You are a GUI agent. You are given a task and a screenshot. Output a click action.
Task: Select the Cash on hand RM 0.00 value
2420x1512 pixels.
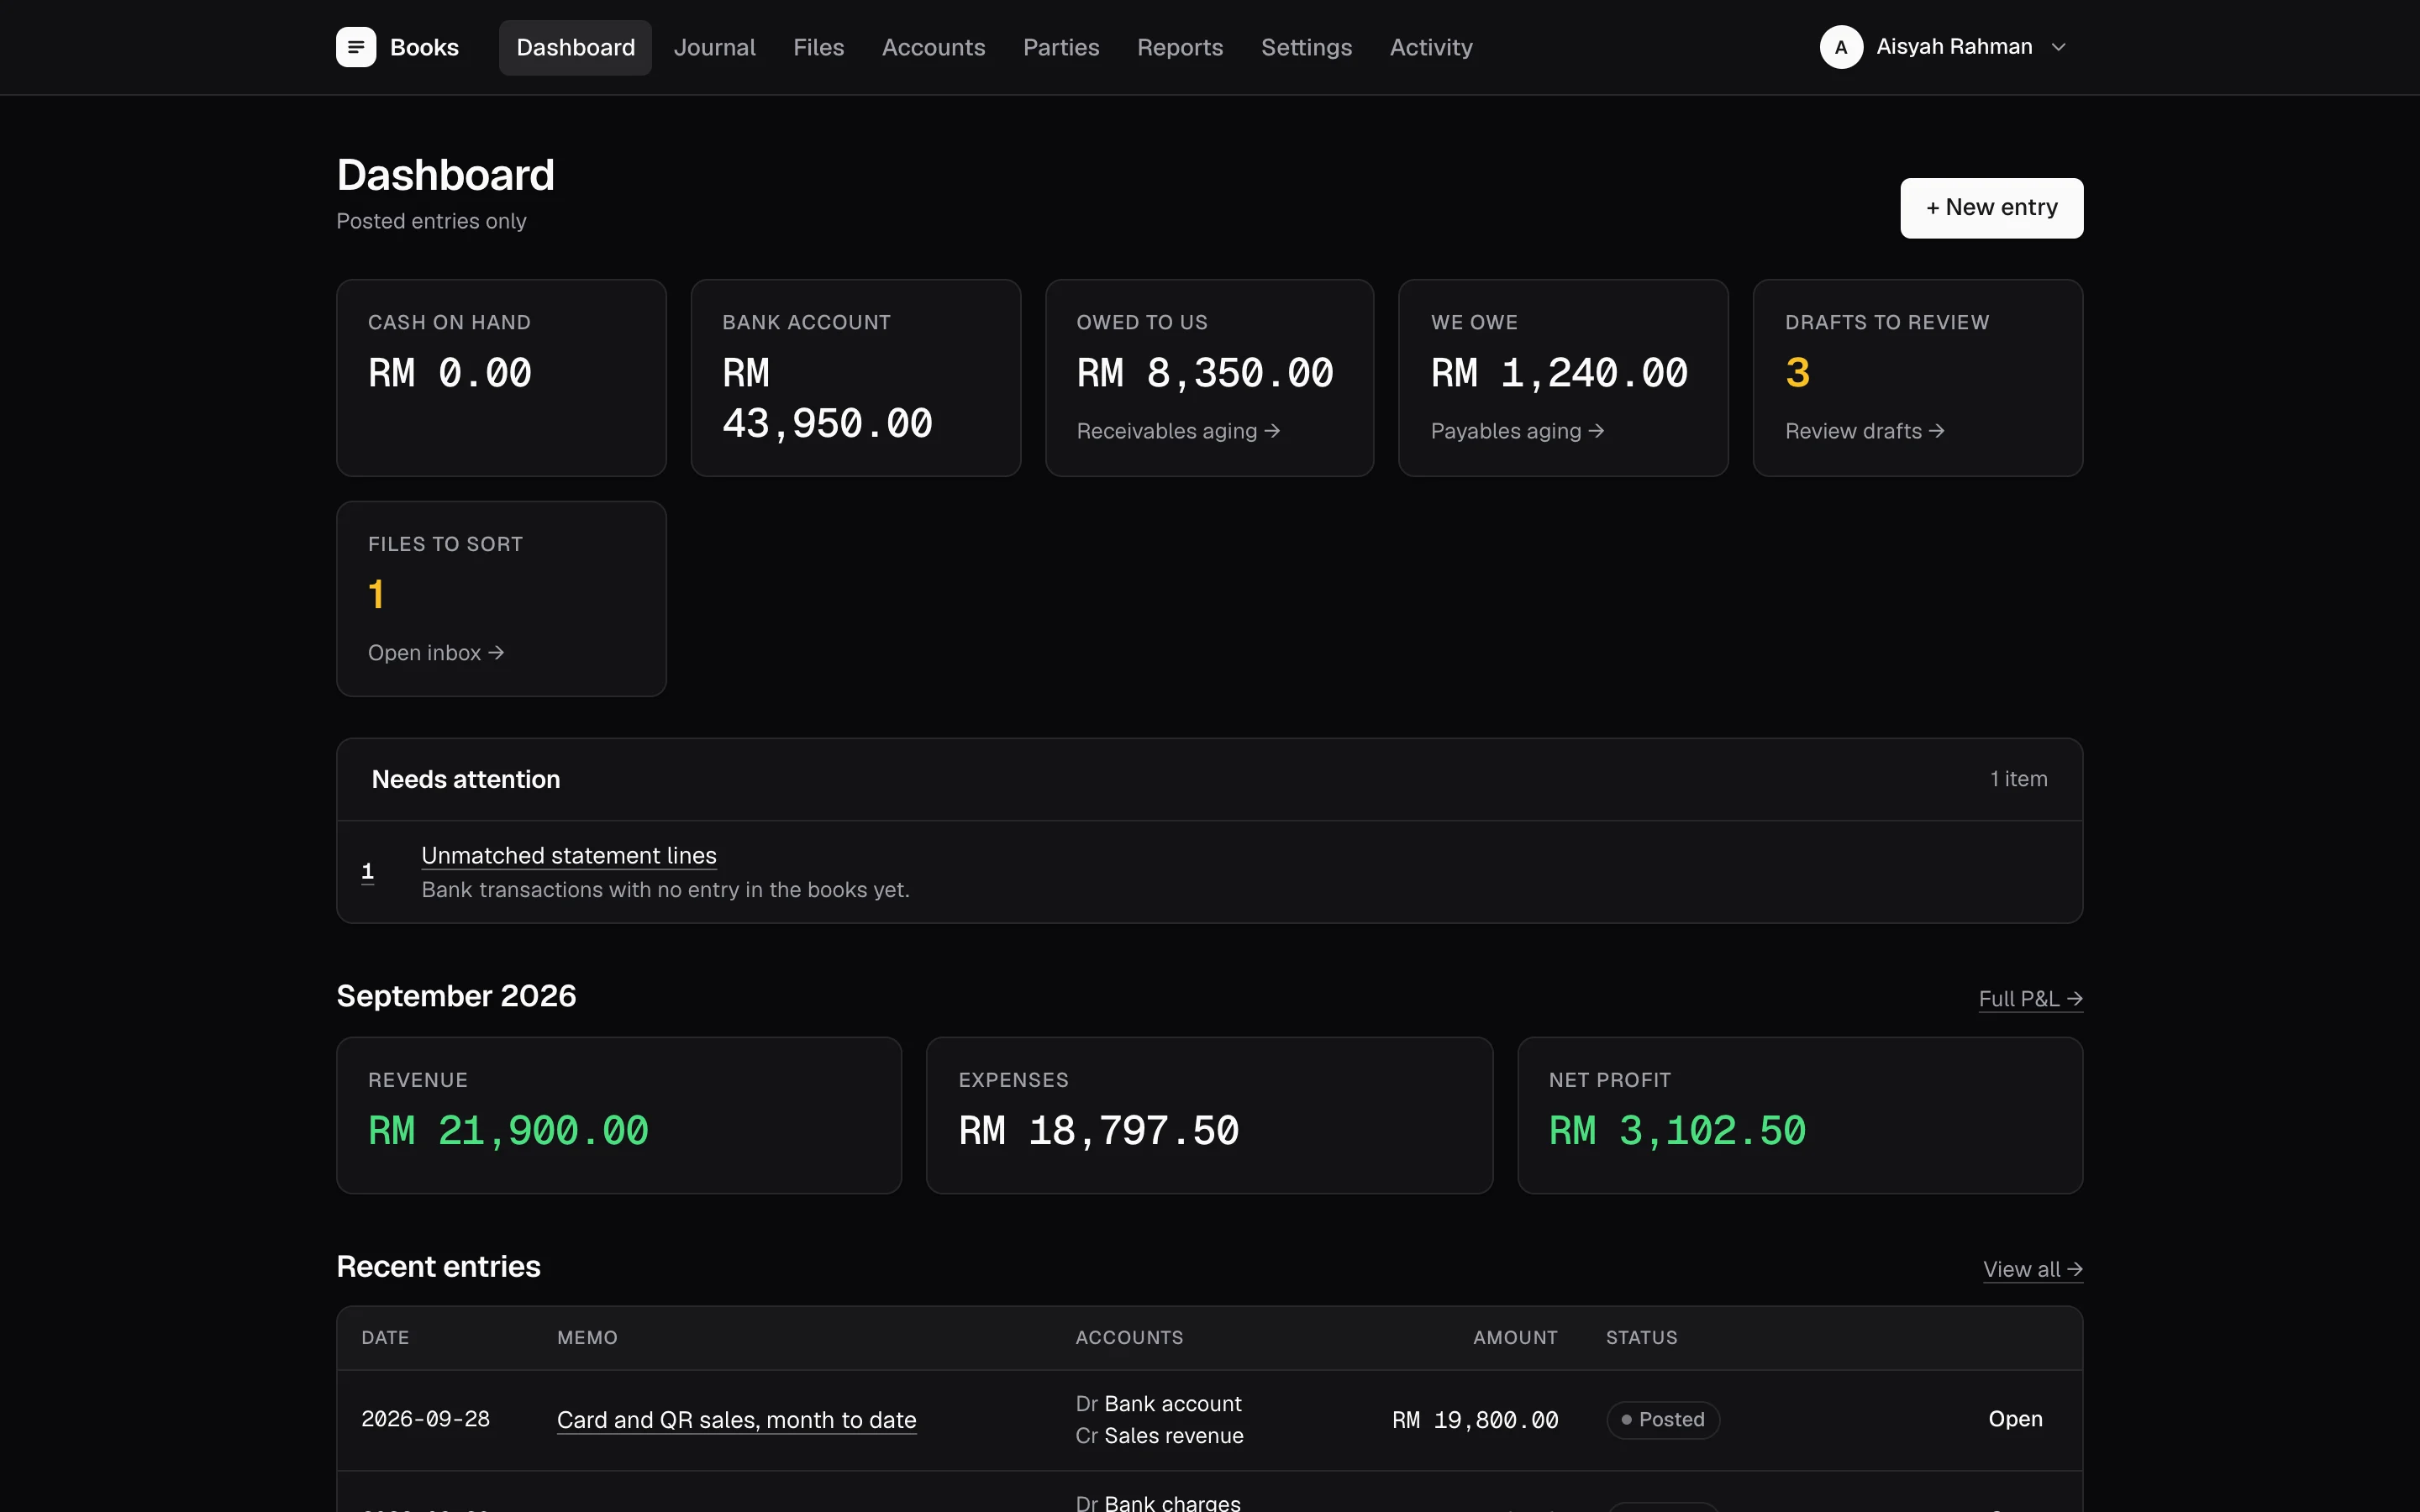450,374
